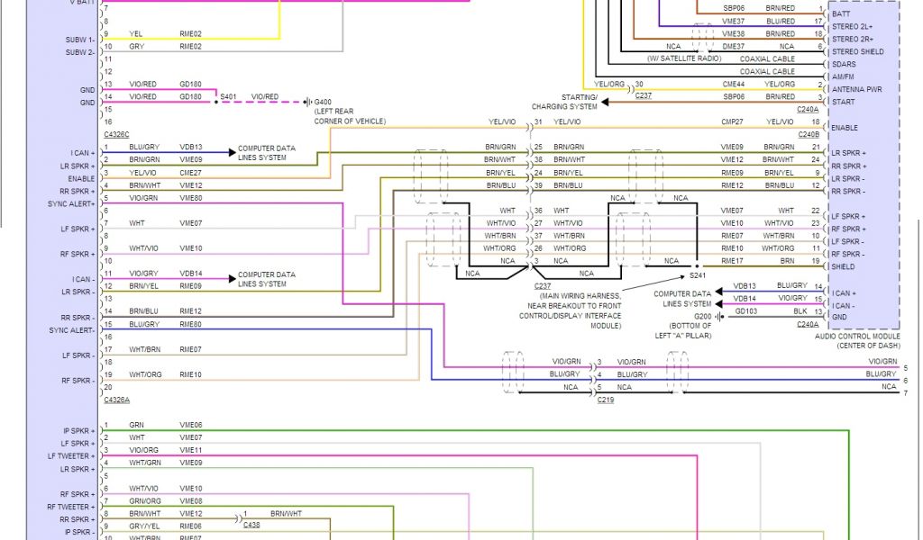Select the C4326C connector label
923x540 pixels.
(117, 134)
